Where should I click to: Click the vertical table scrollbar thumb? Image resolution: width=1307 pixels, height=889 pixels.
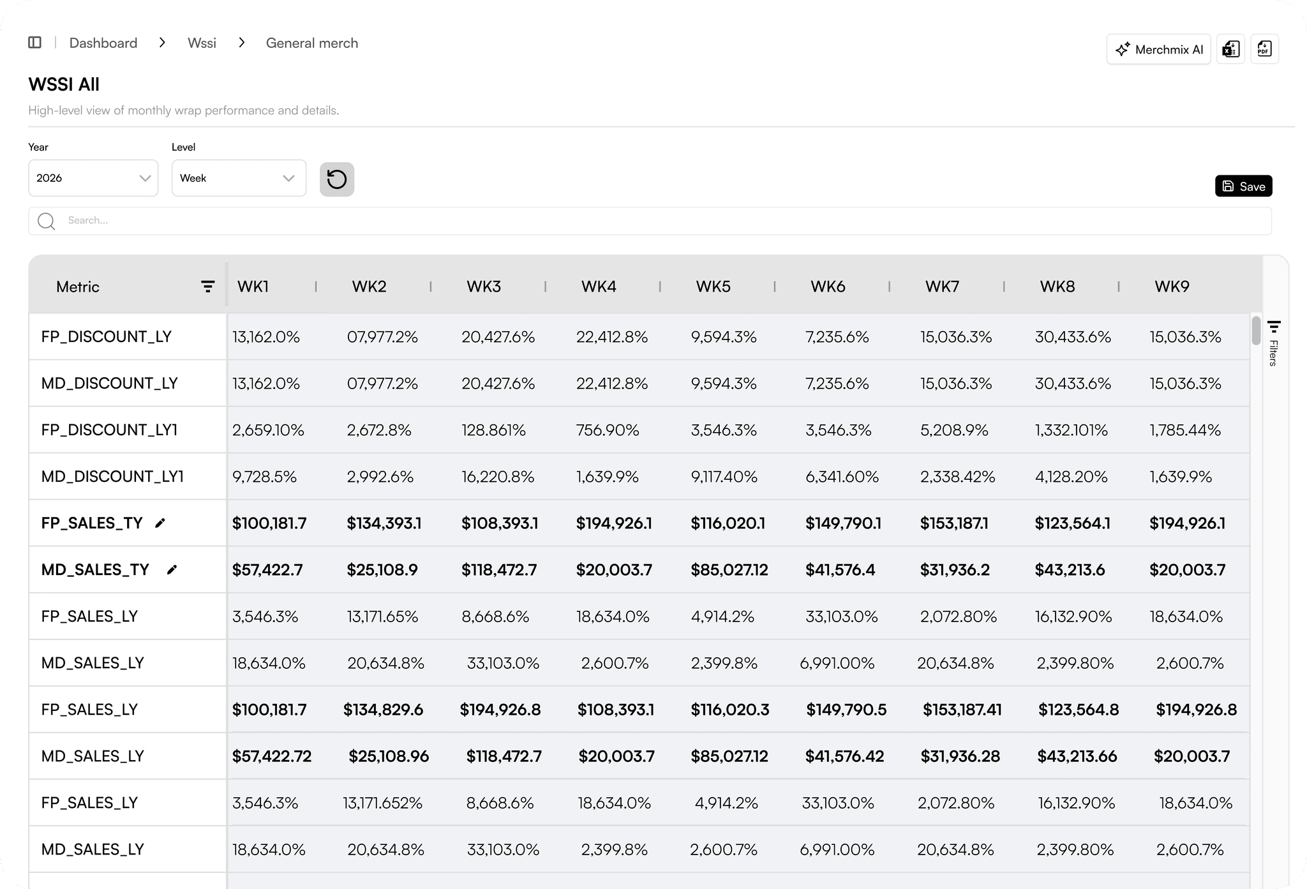pyautogui.click(x=1255, y=331)
